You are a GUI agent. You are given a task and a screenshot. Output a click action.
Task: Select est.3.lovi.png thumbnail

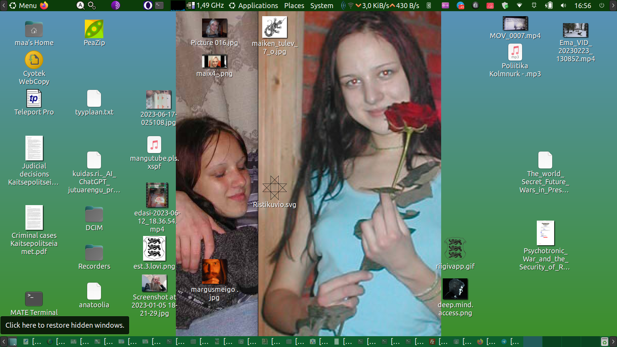(x=154, y=248)
